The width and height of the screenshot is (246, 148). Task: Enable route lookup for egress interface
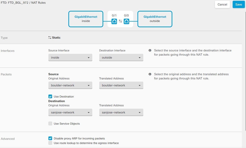coord(50,143)
